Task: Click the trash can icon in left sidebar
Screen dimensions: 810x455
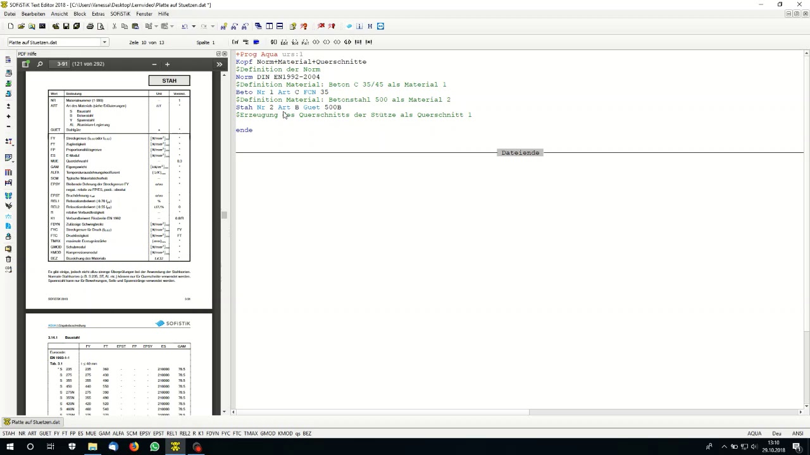Action: tap(8, 259)
